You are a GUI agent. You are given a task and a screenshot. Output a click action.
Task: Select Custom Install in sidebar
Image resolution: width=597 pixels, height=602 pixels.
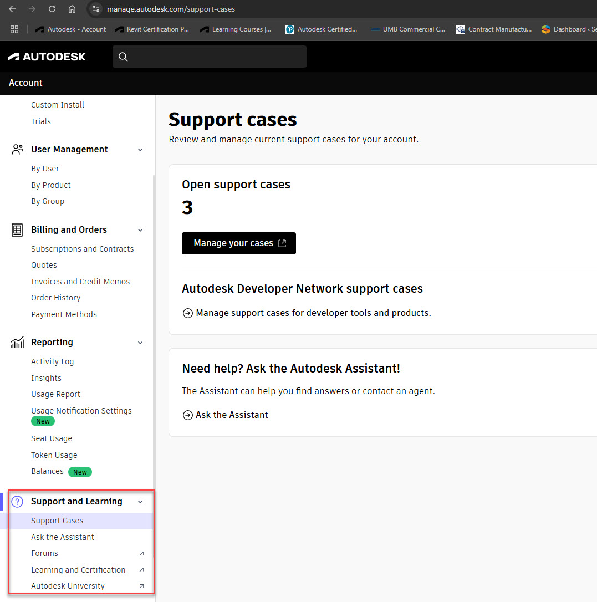click(58, 105)
